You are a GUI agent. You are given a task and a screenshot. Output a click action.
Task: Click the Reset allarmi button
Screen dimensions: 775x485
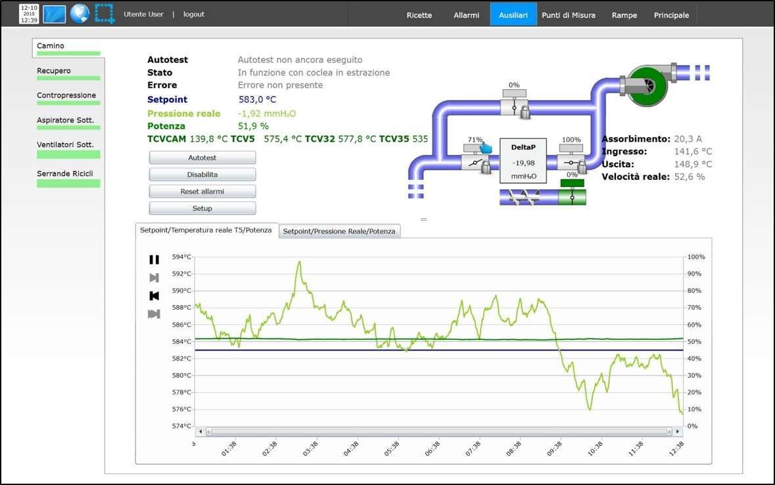[202, 192]
